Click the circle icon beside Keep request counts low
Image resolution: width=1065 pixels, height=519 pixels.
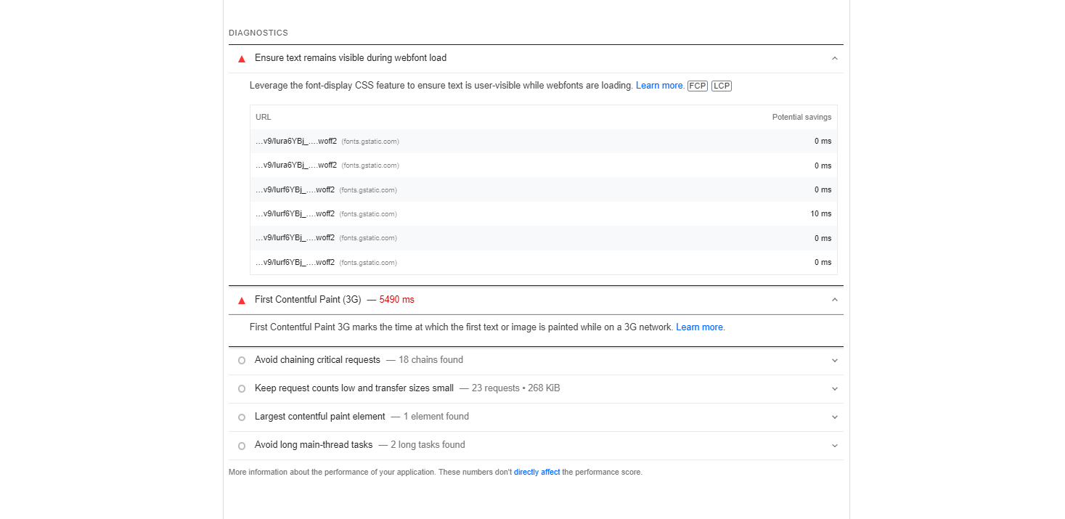click(x=241, y=388)
